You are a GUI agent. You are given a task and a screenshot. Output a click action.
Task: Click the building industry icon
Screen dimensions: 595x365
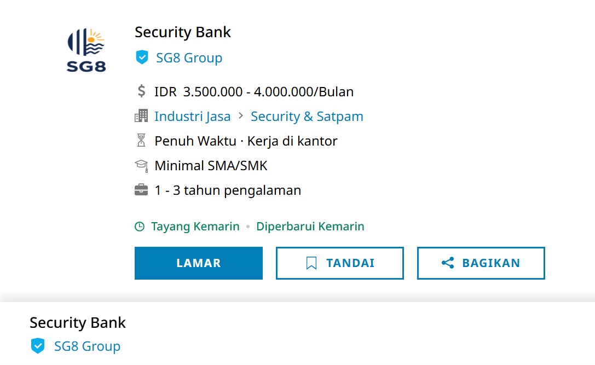pos(141,115)
